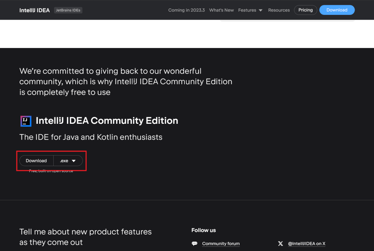Click the IntelliJ IDEA Community Edition logo icon
This screenshot has width=374, height=251.
coord(26,121)
